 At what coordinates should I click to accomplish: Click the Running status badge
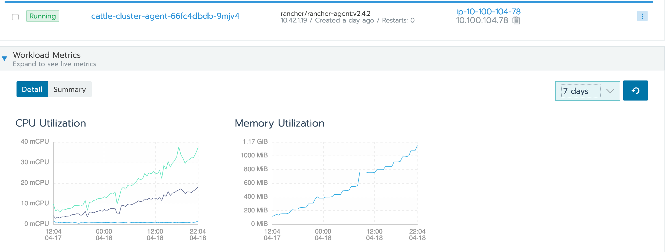point(43,16)
